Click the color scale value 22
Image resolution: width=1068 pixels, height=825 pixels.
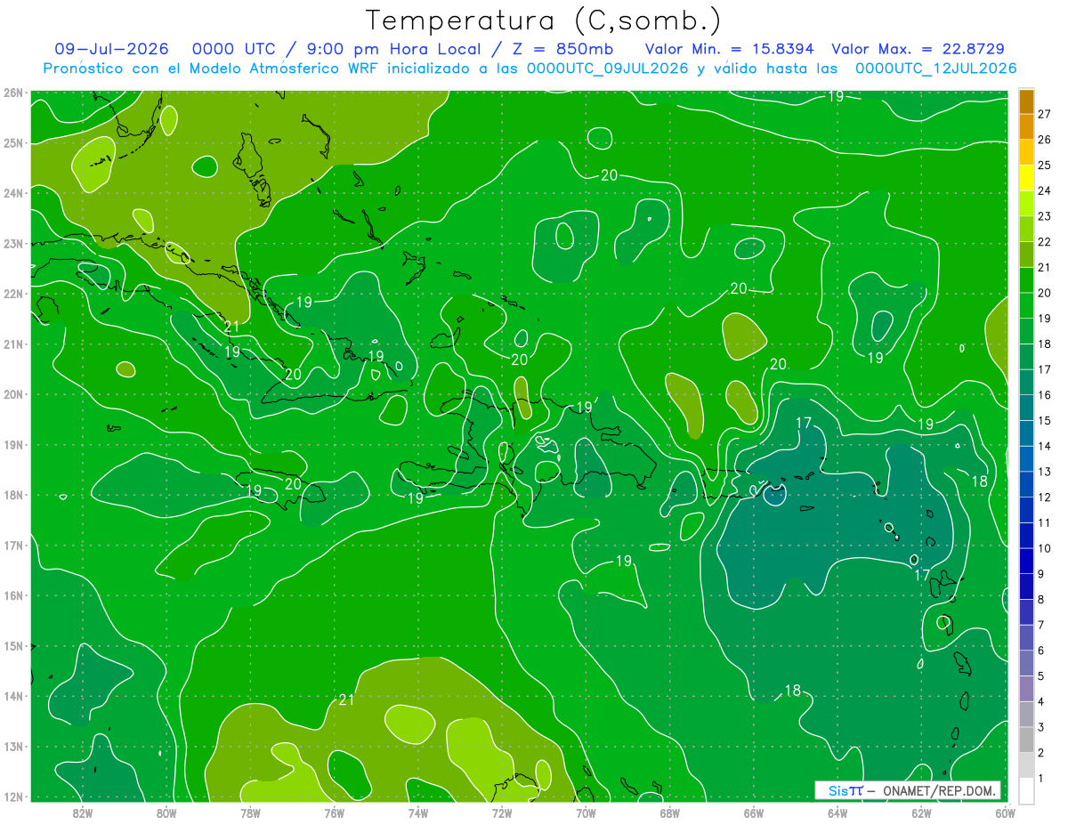point(1044,241)
